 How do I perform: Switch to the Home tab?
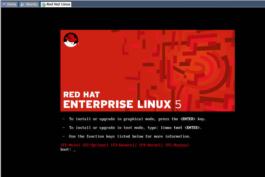point(10,4)
